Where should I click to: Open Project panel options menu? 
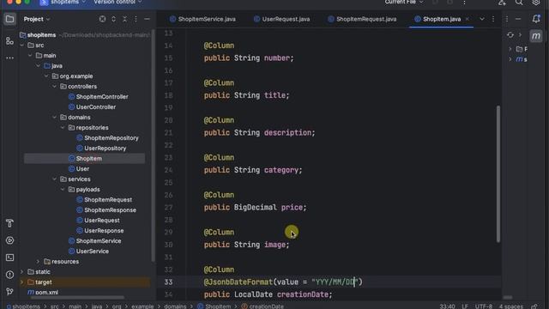click(x=136, y=19)
